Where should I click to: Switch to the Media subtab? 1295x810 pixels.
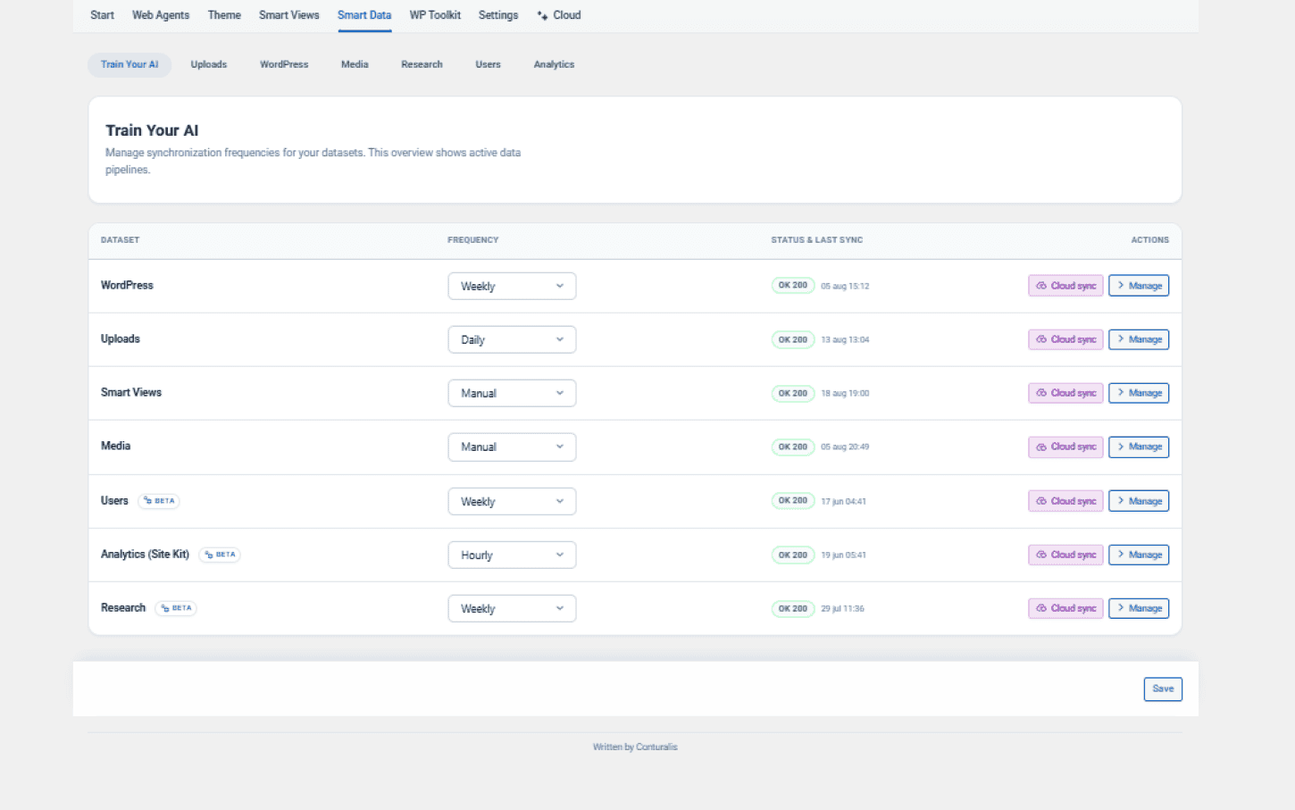point(355,64)
